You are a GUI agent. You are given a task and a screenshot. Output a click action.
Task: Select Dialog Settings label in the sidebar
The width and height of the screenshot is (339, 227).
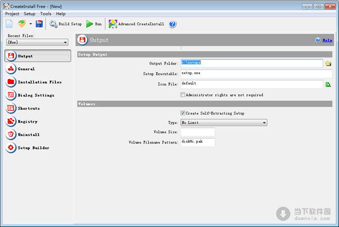[x=36, y=95]
